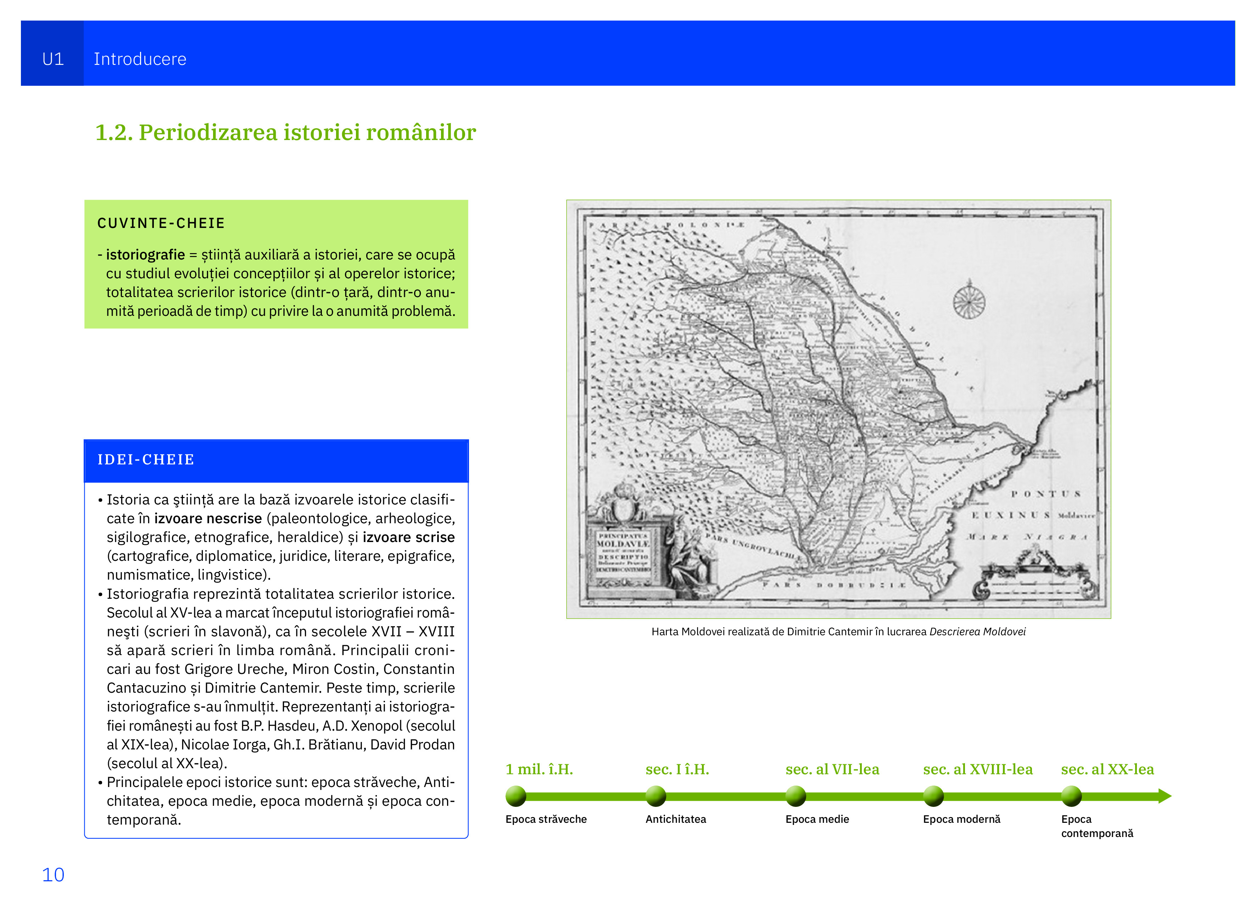The height and width of the screenshot is (921, 1256).
Task: Click the bold term istoriografie
Action: [145, 255]
